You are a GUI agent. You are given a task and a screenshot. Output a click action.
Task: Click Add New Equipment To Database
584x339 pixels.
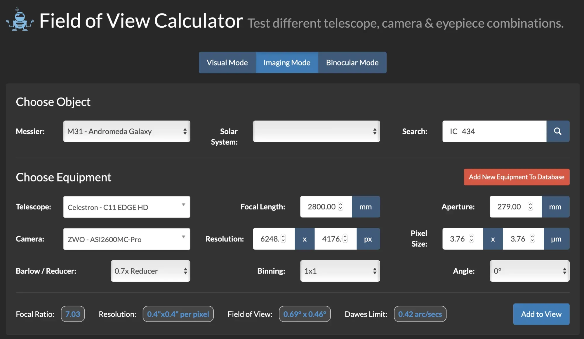tap(517, 177)
